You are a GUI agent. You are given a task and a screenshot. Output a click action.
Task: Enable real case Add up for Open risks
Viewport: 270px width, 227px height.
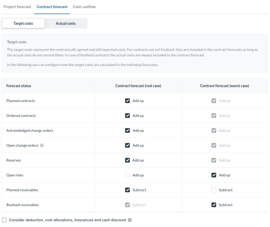click(127, 175)
